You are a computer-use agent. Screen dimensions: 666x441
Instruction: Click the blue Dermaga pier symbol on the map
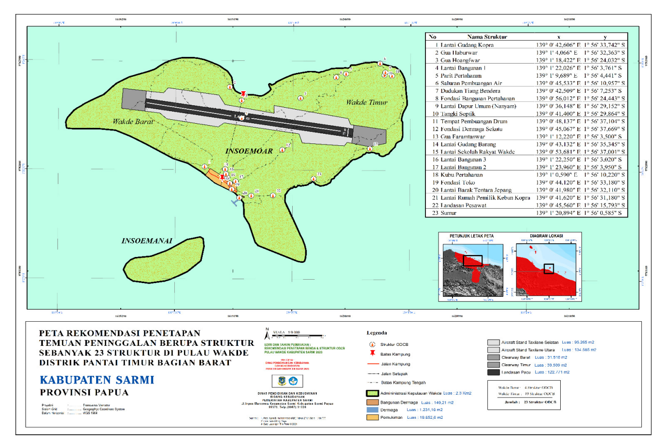point(235,202)
